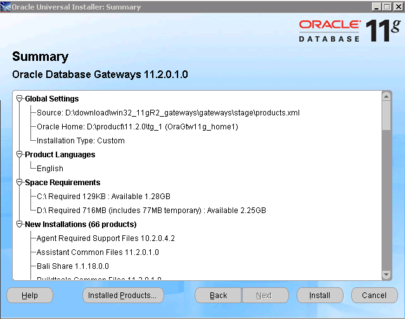
Task: Click the Oracle Database 11g logo
Action: point(350,30)
